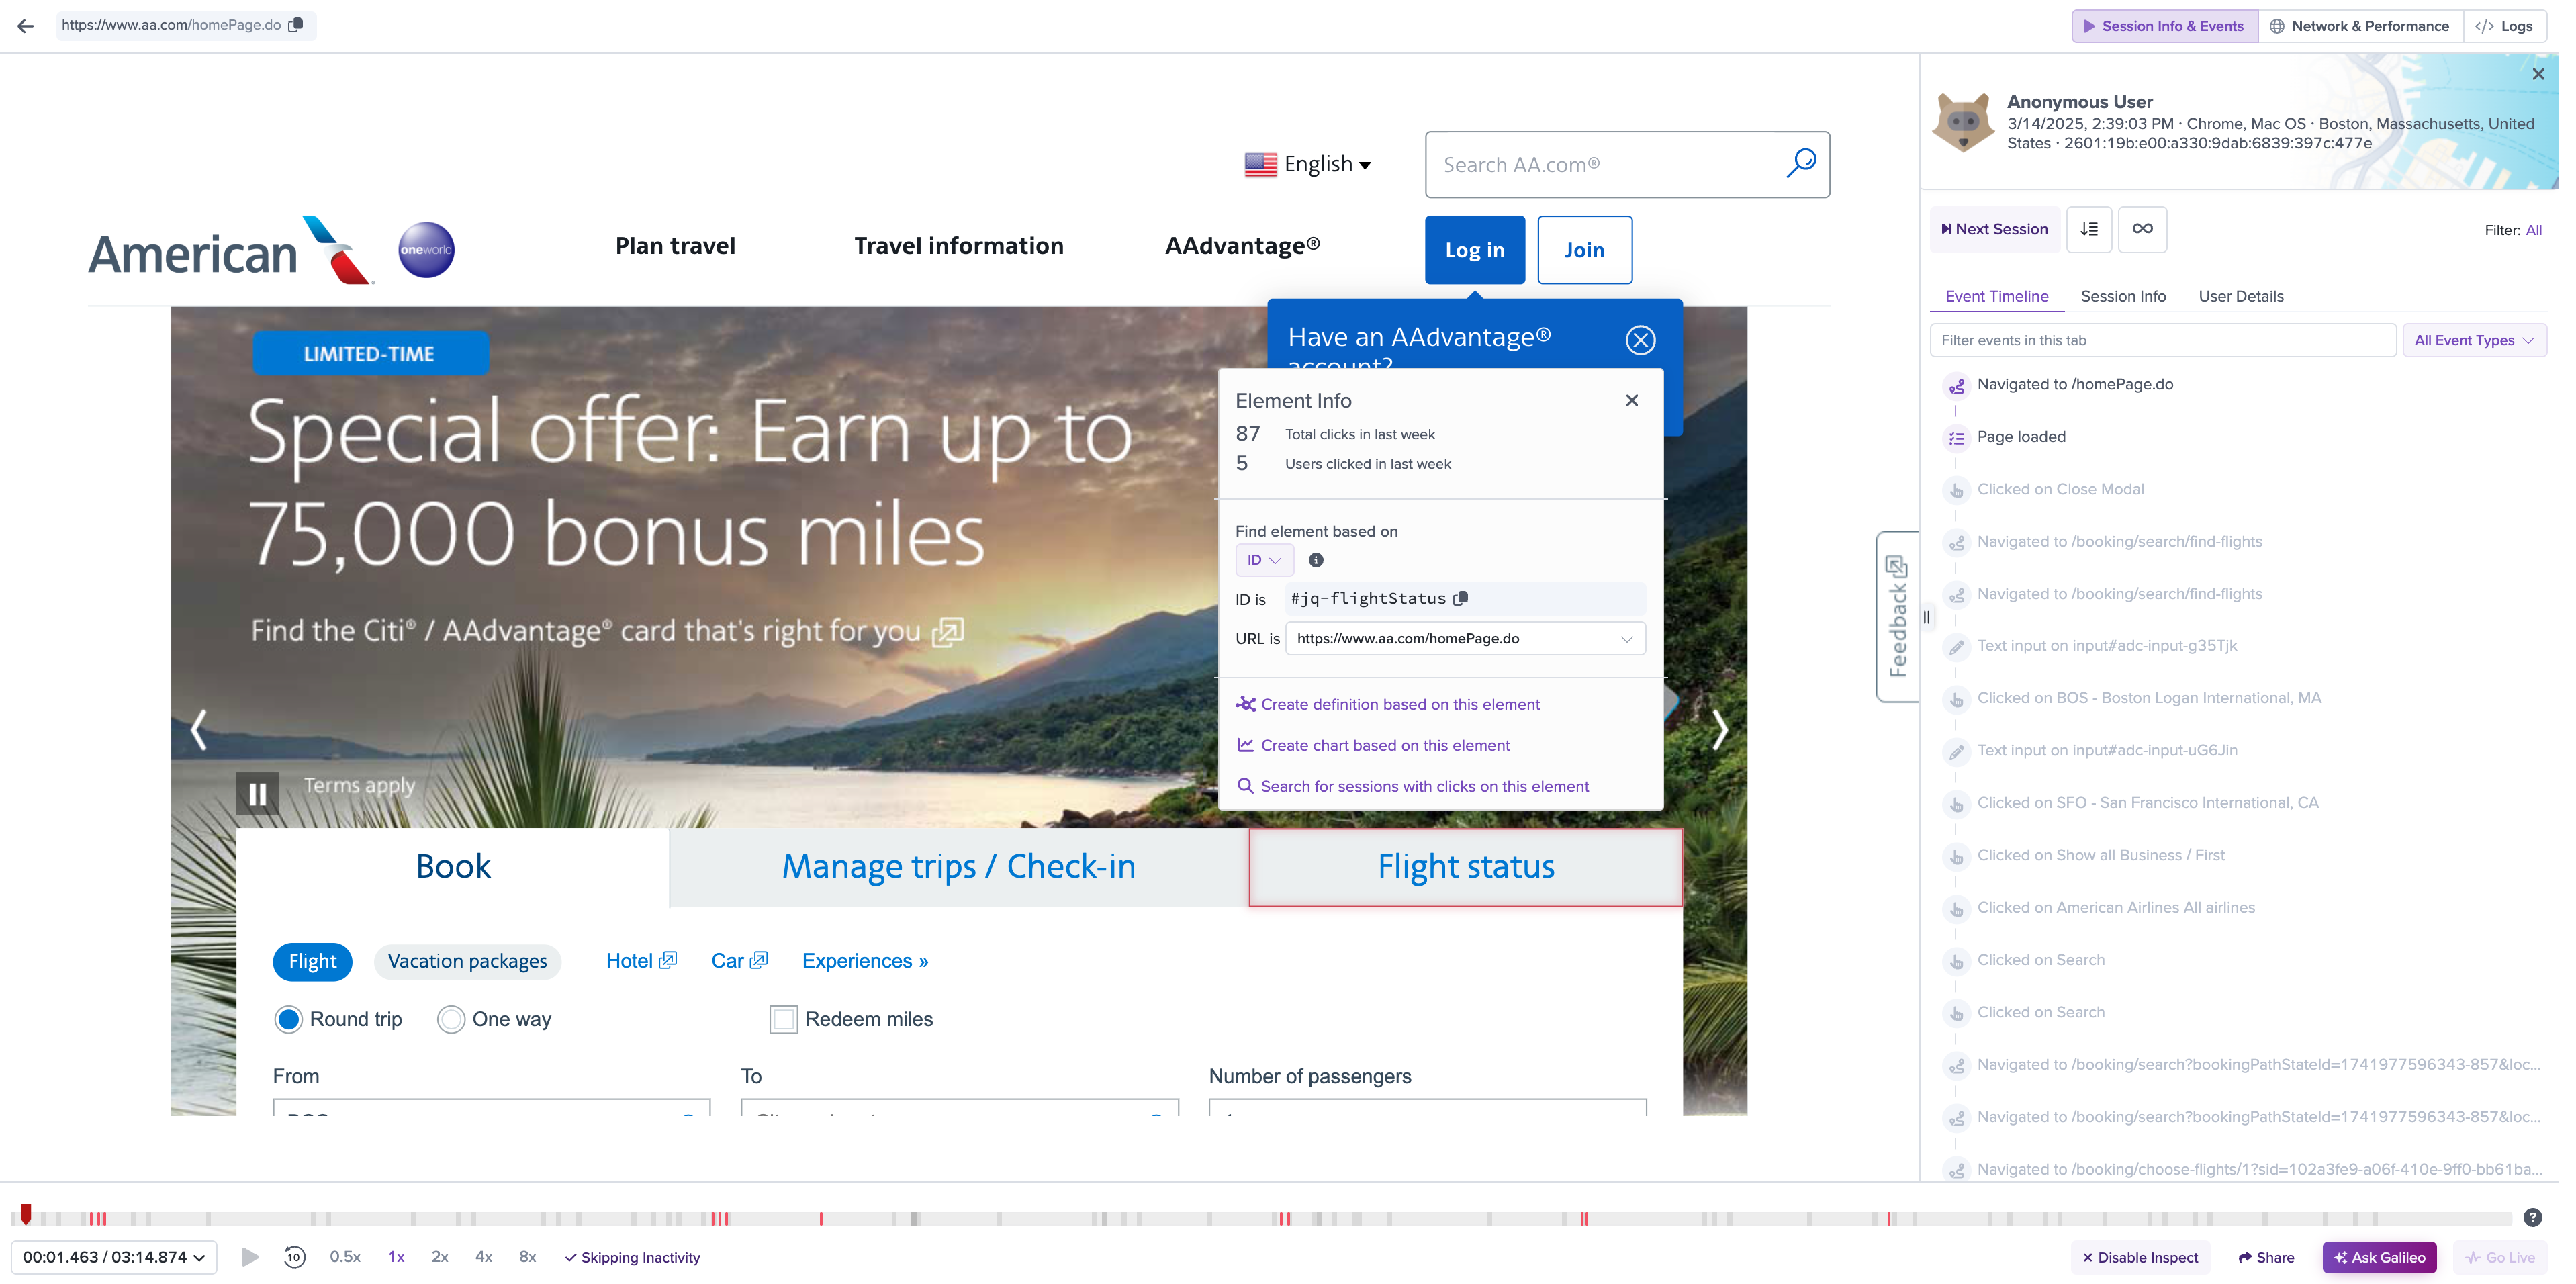The height and width of the screenshot is (1284, 2576).
Task: Set playback speed to 4x
Action: 483,1257
